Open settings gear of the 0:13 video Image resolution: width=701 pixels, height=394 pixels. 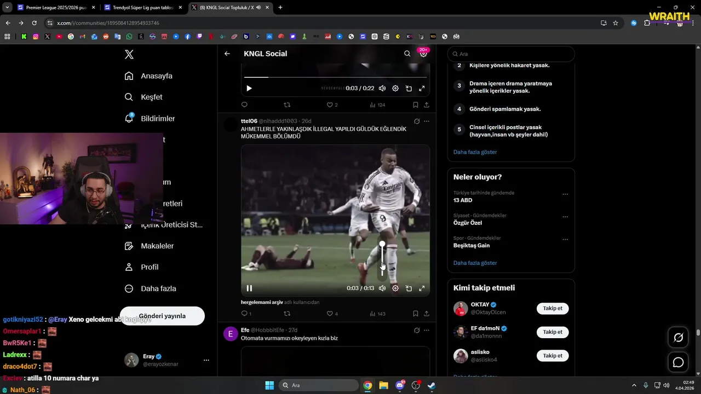[x=395, y=288]
